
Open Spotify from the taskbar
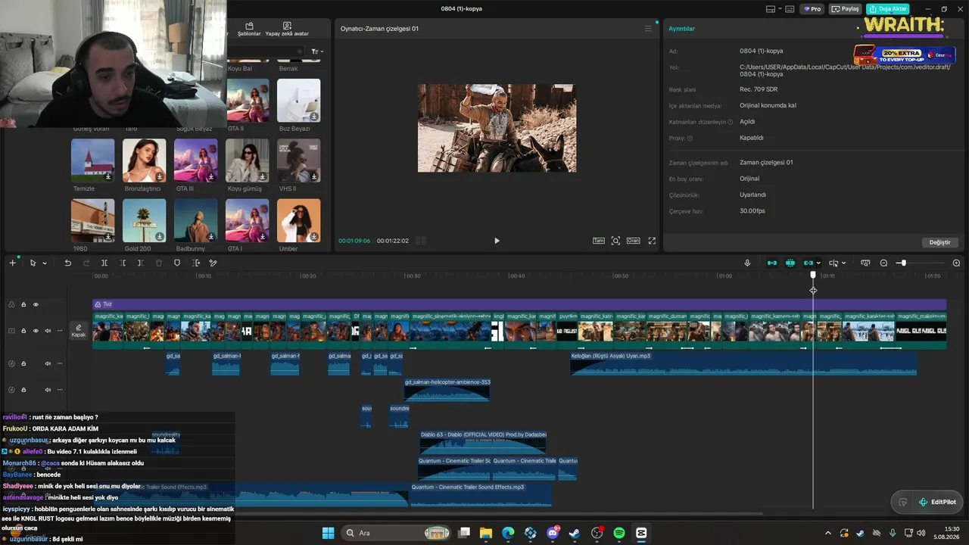coord(619,533)
